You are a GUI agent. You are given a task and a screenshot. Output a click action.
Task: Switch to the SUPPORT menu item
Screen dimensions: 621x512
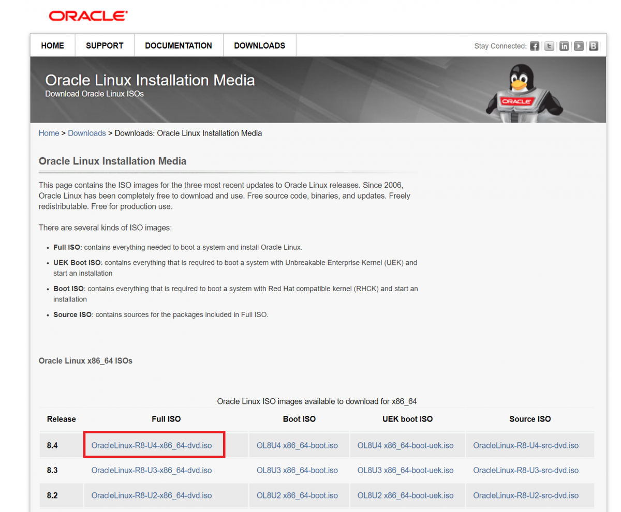[104, 46]
